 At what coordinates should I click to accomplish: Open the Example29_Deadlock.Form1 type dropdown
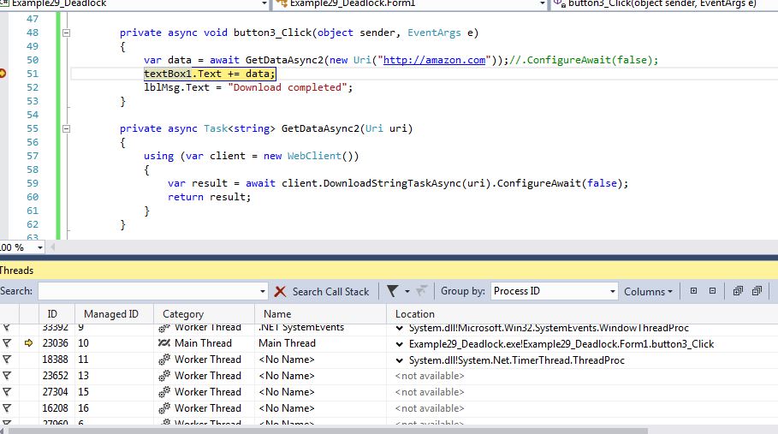click(x=542, y=3)
